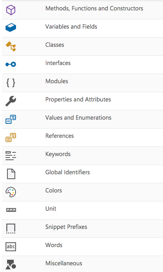The height and width of the screenshot is (272, 163).
Task: Click the curly braces Modules icon
Action: (x=11, y=82)
